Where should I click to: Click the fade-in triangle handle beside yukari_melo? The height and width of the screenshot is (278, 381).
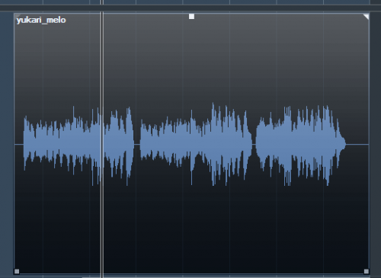(x=18, y=17)
